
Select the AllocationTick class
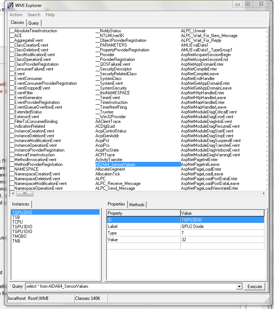tap(108, 174)
